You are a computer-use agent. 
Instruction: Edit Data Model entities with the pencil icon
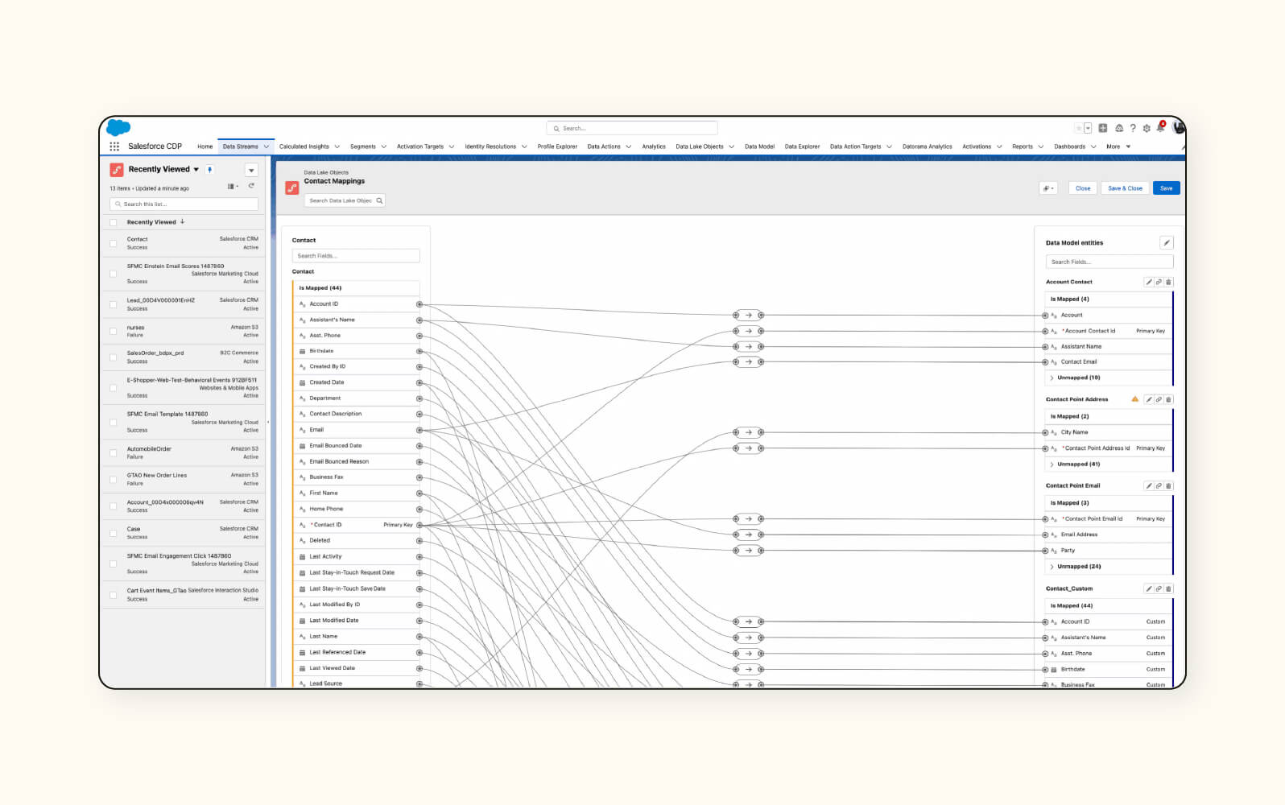click(1167, 242)
